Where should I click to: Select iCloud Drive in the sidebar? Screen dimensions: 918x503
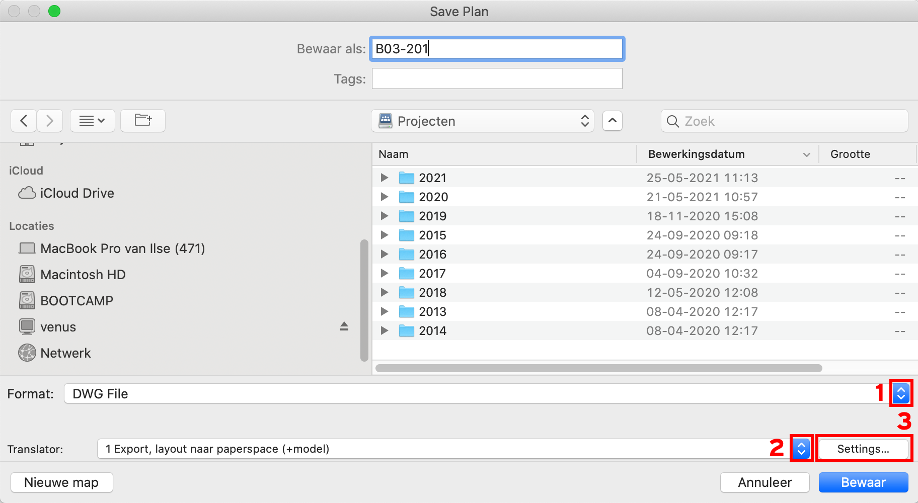(x=77, y=193)
